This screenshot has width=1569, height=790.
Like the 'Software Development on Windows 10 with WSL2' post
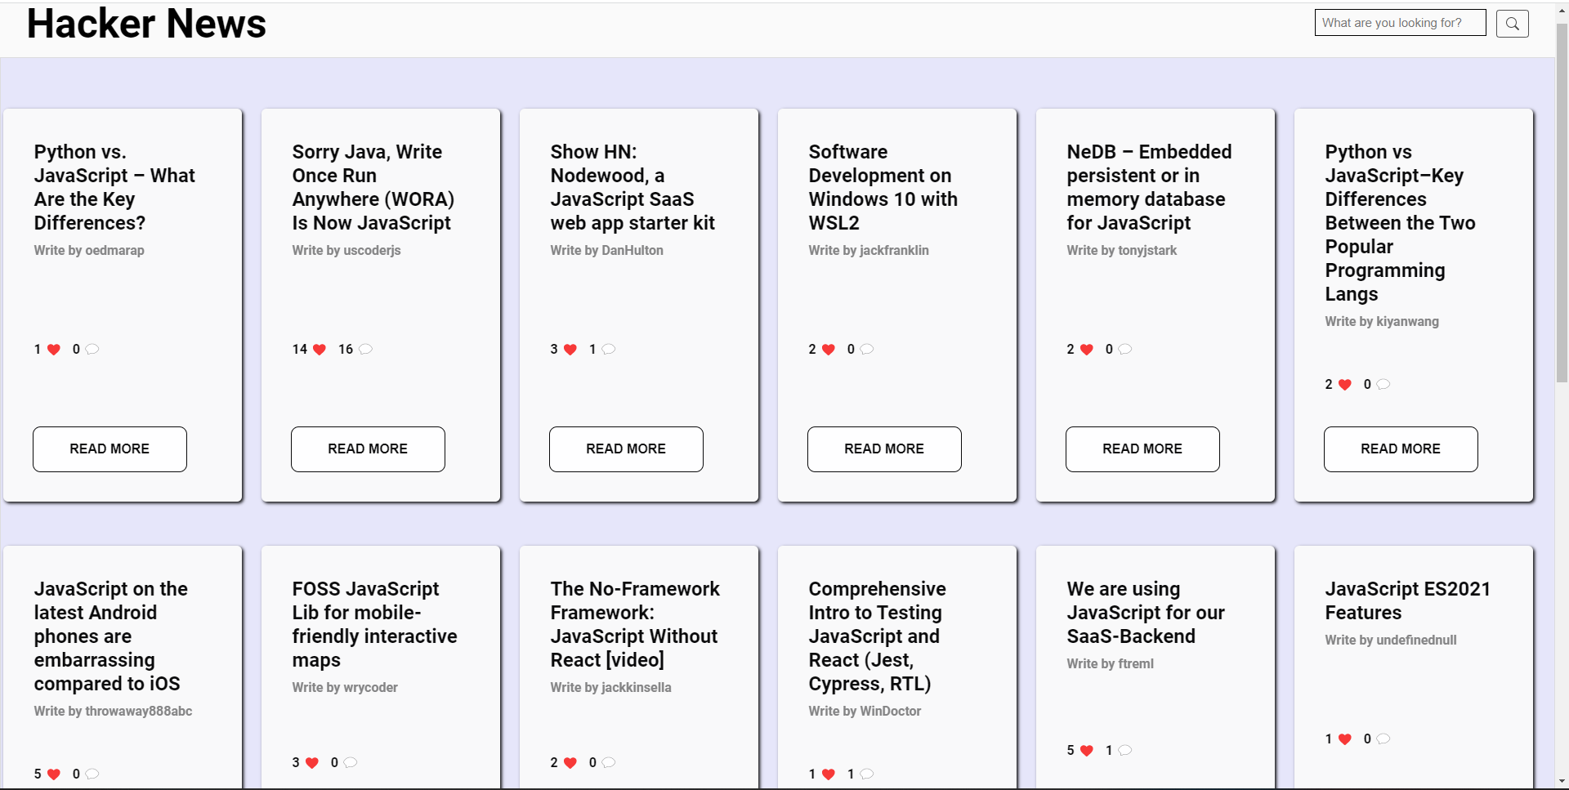point(829,350)
